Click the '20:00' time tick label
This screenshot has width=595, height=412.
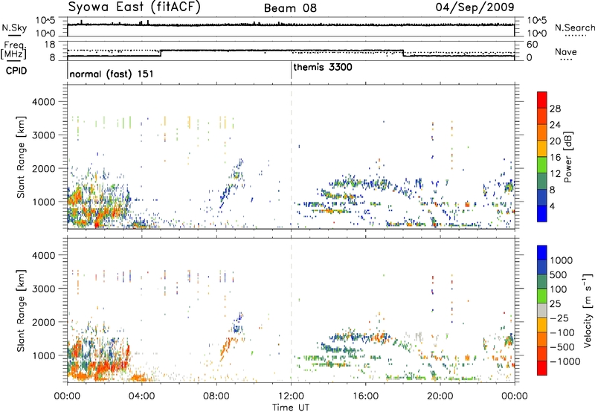click(440, 396)
